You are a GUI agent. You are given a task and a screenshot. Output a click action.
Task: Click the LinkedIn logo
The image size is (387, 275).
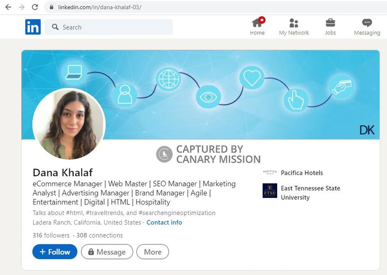tap(33, 27)
